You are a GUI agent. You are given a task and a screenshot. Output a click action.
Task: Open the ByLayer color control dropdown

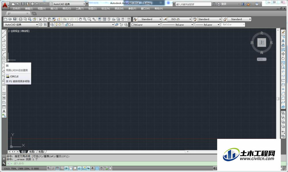159,24
